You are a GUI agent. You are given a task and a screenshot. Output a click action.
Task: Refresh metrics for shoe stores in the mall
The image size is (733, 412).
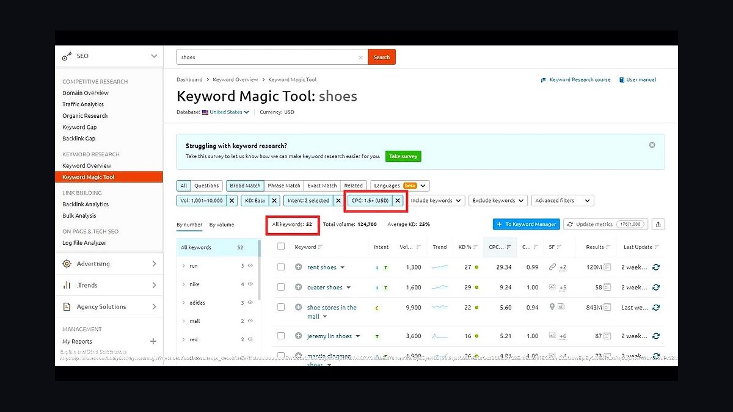[x=656, y=308]
